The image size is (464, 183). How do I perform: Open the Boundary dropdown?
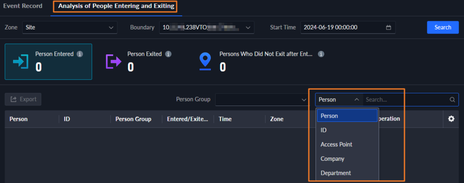click(206, 28)
